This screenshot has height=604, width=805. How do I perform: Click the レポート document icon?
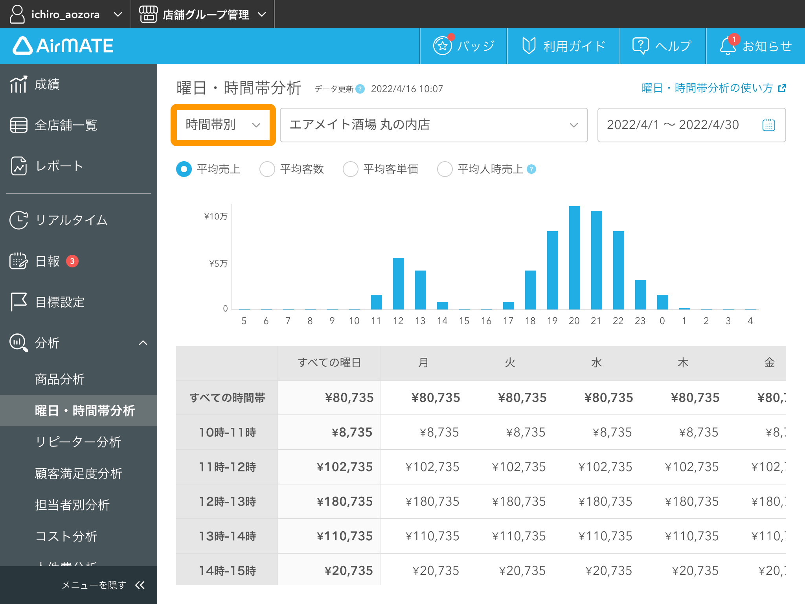coord(18,166)
